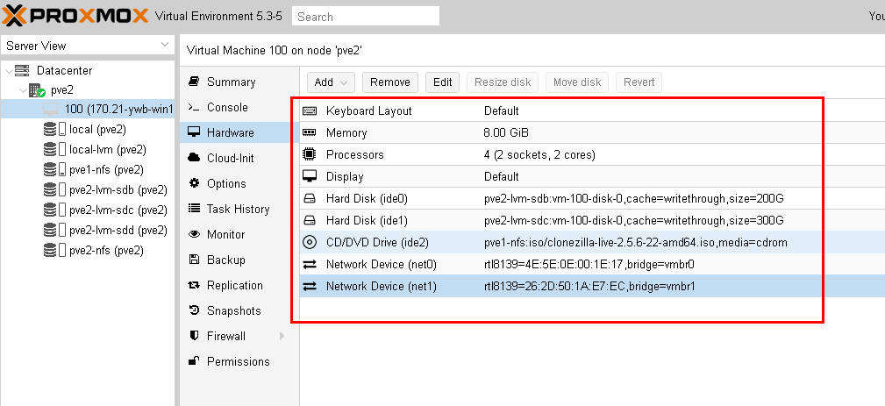
Task: Expand the Firewall submenu arrow
Action: pyautogui.click(x=282, y=336)
